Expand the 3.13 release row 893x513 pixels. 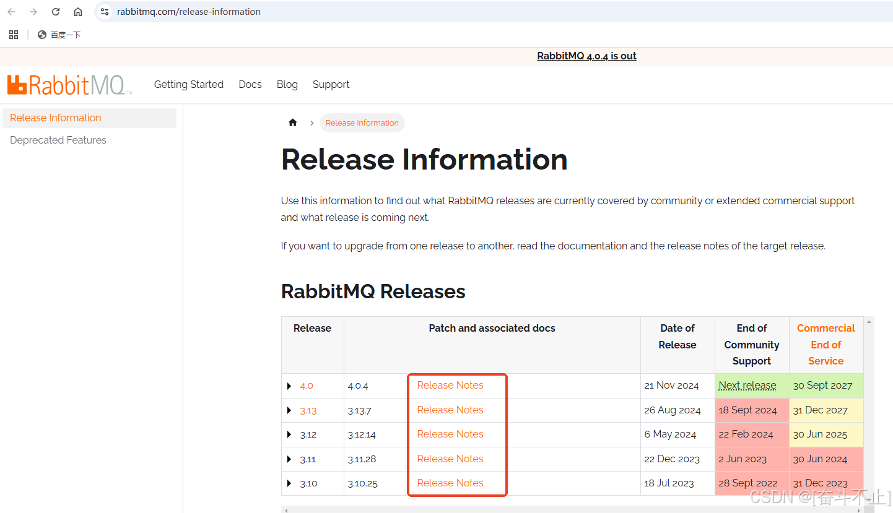click(x=289, y=410)
